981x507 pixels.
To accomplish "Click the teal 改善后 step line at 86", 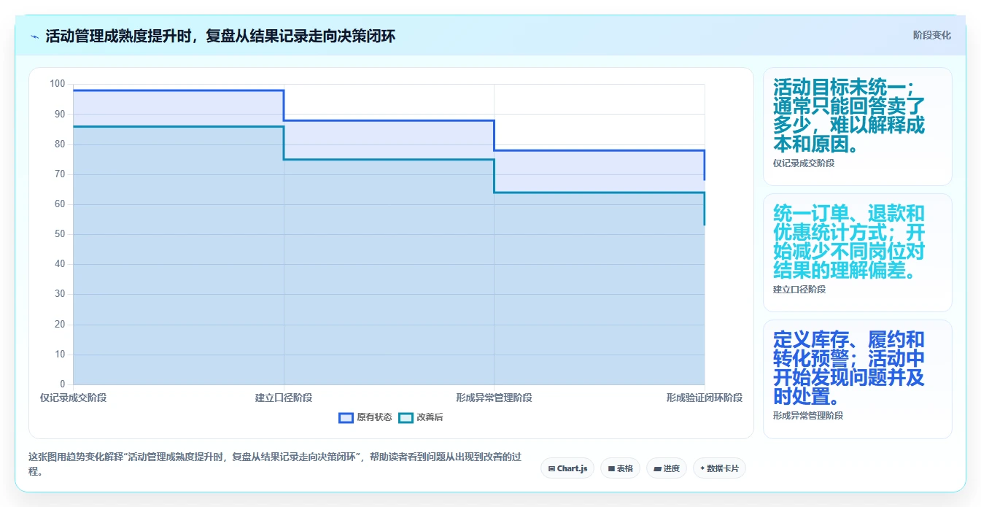I will click(178, 126).
